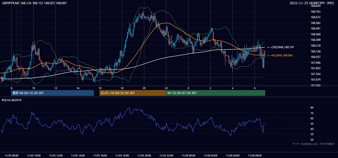Click price axis value 168.218

pyautogui.click(x=315, y=46)
